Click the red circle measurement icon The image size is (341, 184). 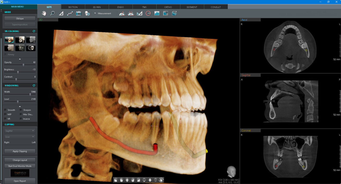tap(148, 13)
